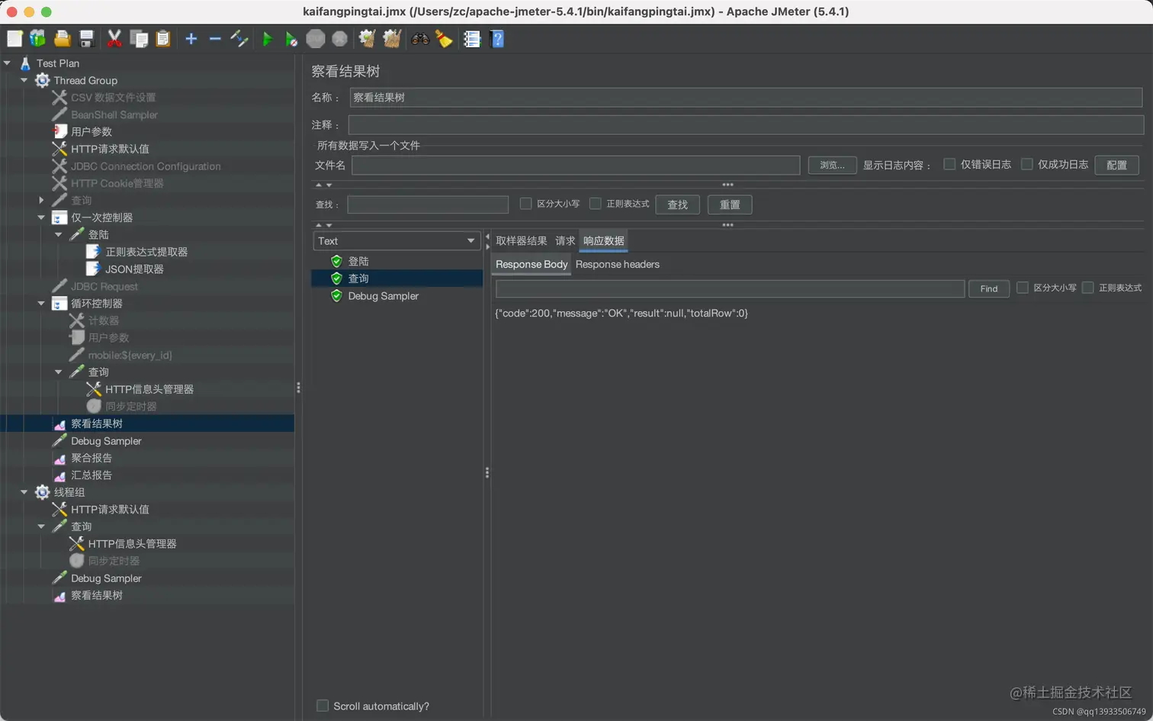Click Reset Search yellow broom icon

444,39
